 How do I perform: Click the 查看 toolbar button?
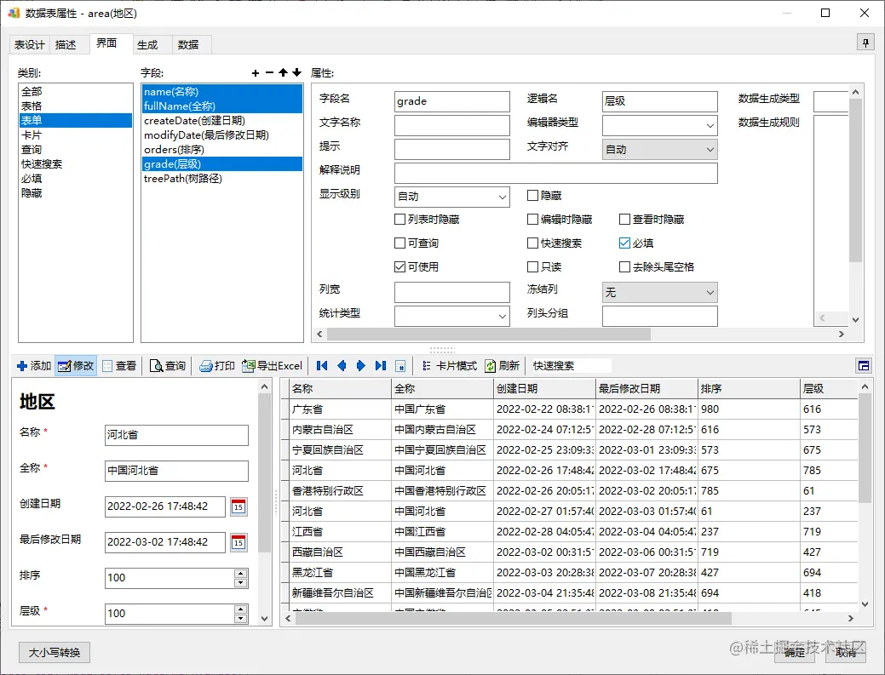pyautogui.click(x=119, y=366)
